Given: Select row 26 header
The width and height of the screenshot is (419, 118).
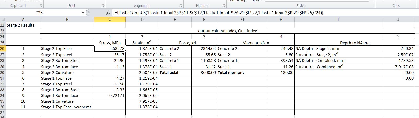Looking at the screenshot, I should click(x=3, y=49).
